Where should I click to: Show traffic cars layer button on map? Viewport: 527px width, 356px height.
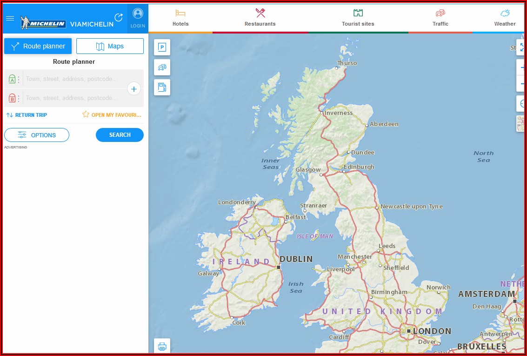click(162, 67)
